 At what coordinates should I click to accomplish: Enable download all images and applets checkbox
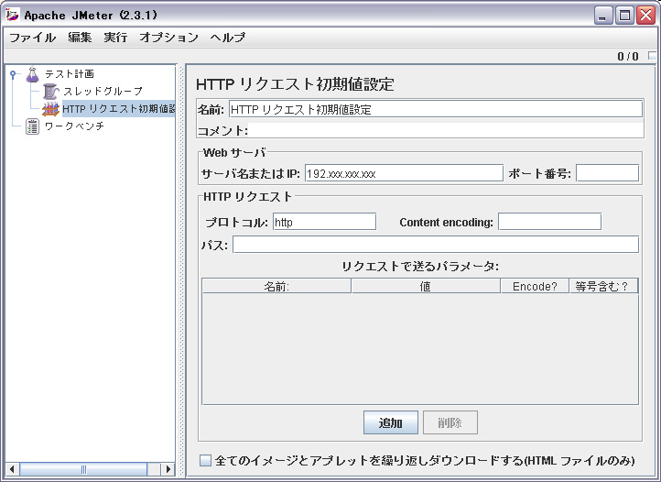(x=206, y=461)
